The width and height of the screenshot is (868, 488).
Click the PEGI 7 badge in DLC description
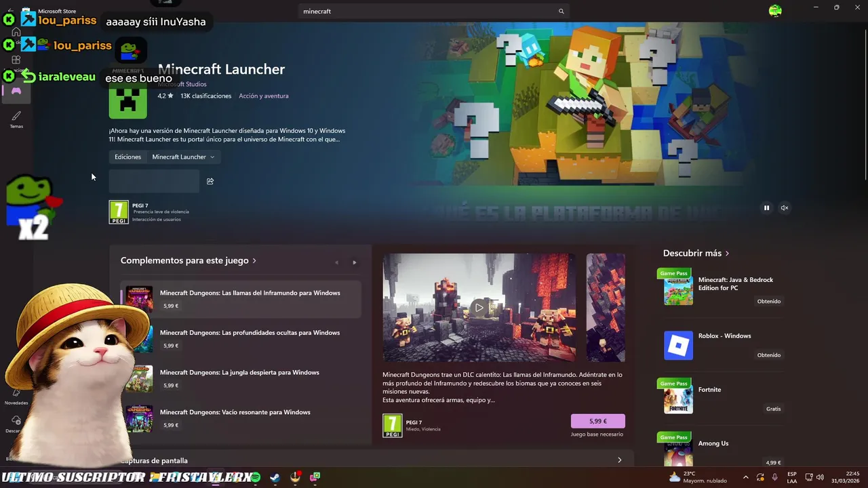tap(393, 426)
